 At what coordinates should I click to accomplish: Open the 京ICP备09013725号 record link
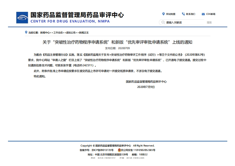103,150
